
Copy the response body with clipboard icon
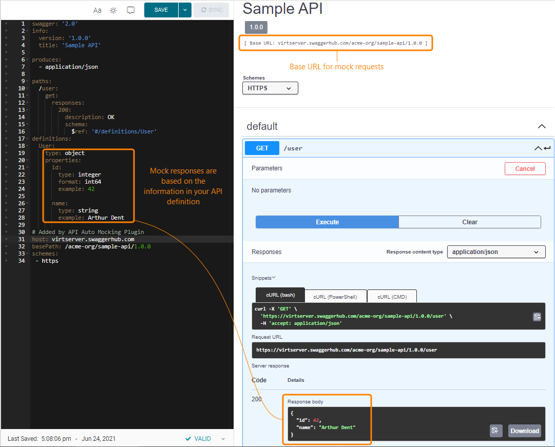495,431
